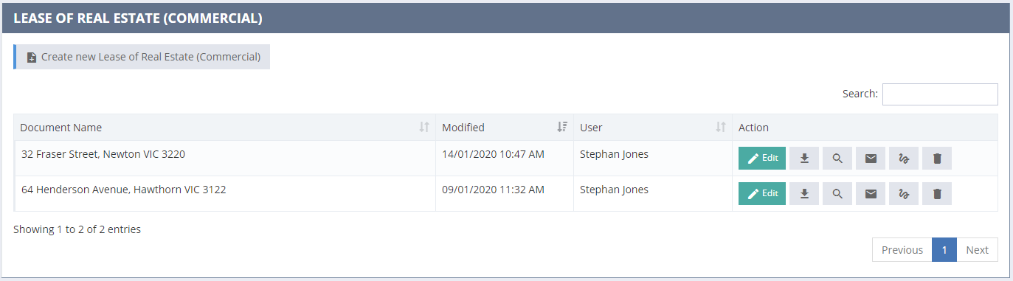The width and height of the screenshot is (1013, 281).
Task: Sort table by User column
Action: tap(653, 128)
